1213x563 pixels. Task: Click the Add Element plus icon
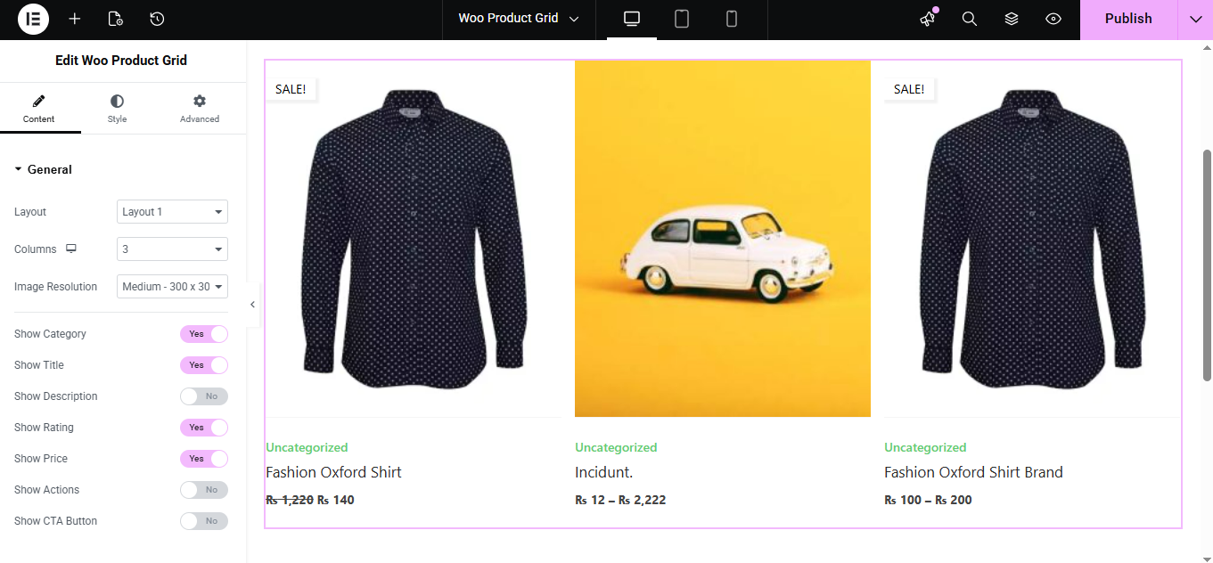click(x=75, y=19)
